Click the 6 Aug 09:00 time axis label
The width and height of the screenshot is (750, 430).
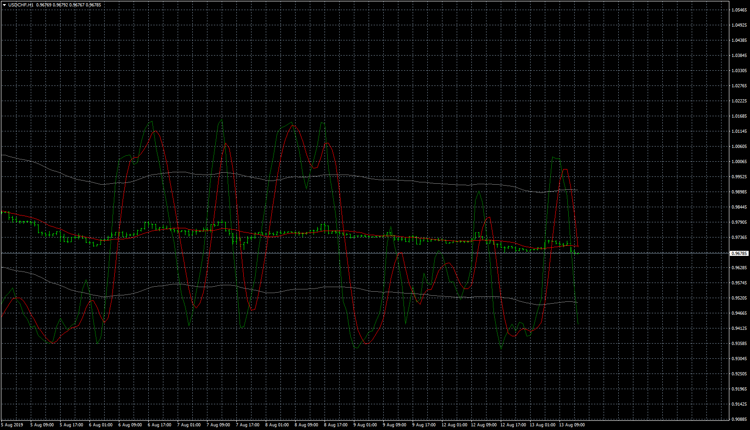pyautogui.click(x=130, y=425)
